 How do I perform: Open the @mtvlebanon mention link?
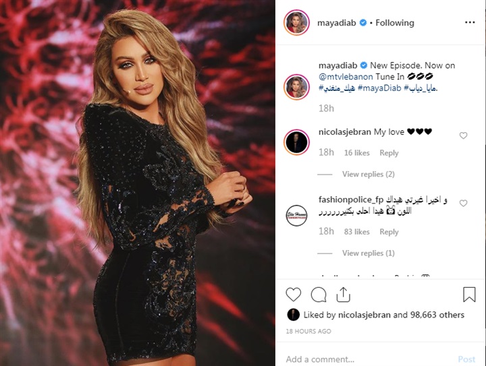coord(346,76)
